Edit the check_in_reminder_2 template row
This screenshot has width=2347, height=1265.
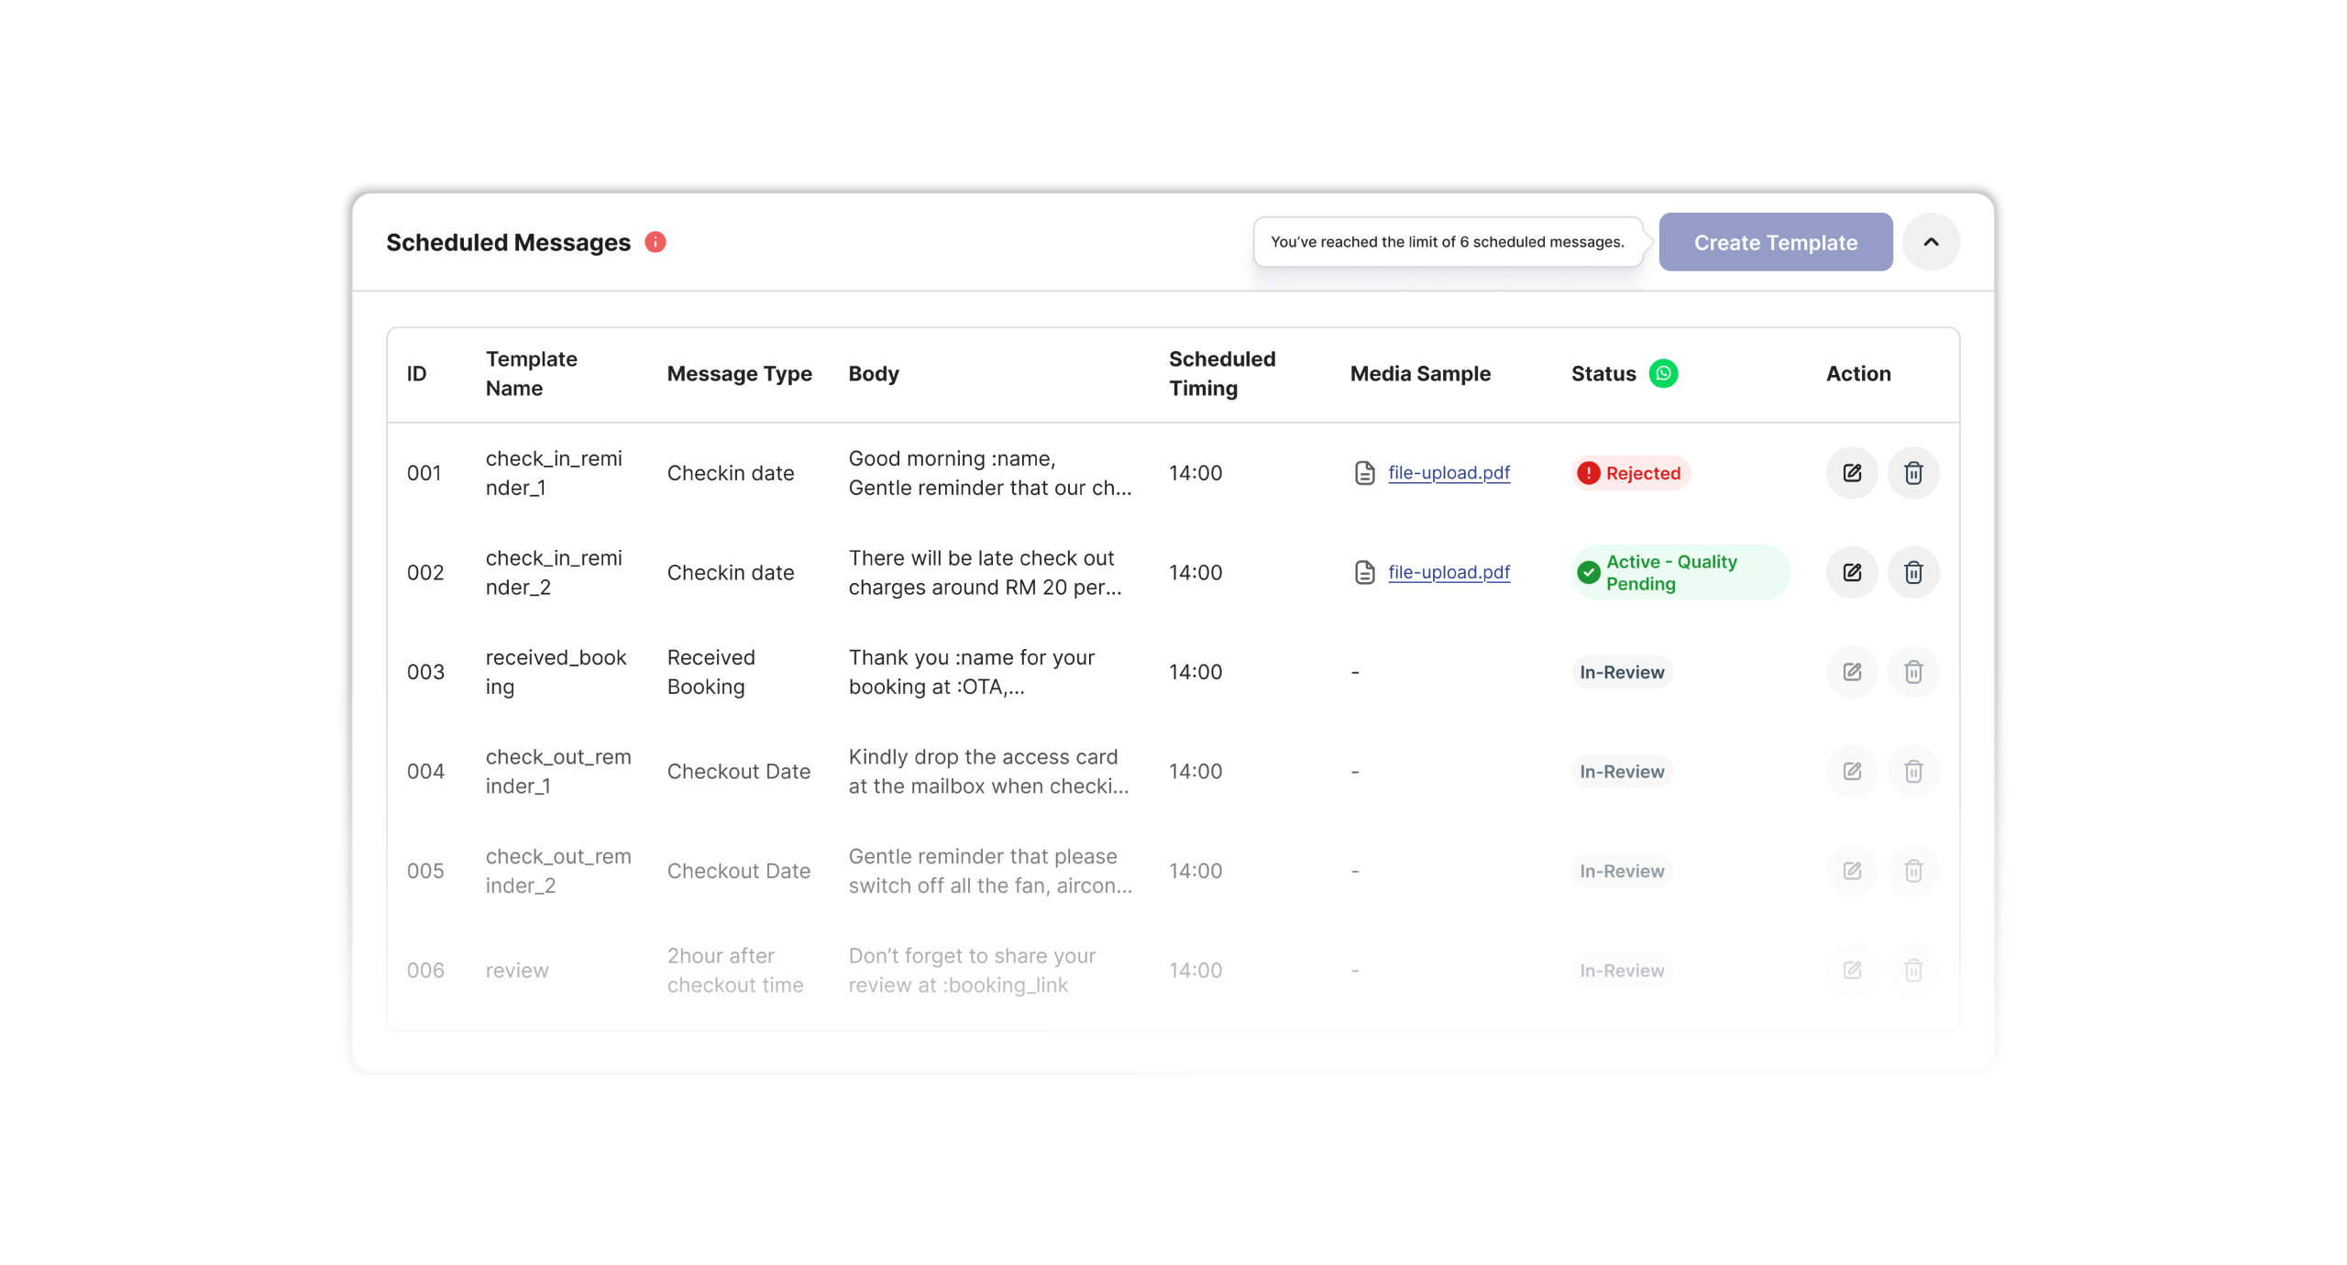1852,572
